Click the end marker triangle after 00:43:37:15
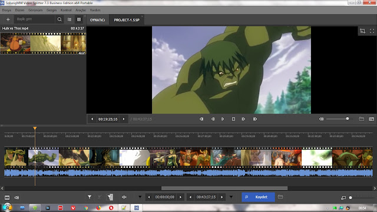Image resolution: width=377 pixels, height=212 pixels. tap(231, 197)
